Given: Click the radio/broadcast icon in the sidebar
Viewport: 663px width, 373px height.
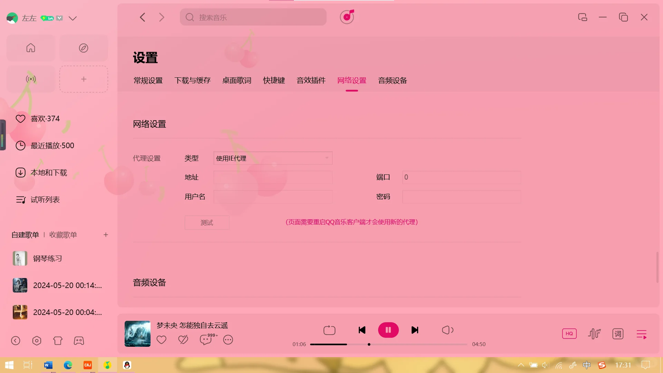Looking at the screenshot, I should [x=30, y=79].
